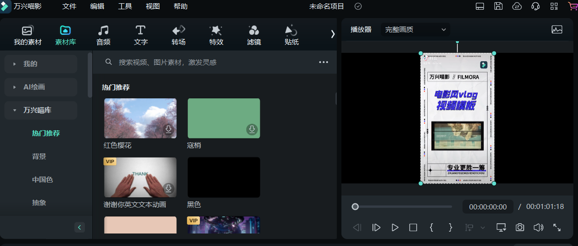Take a snapshot with camera icon
Image resolution: width=578 pixels, height=246 pixels.
520,227
